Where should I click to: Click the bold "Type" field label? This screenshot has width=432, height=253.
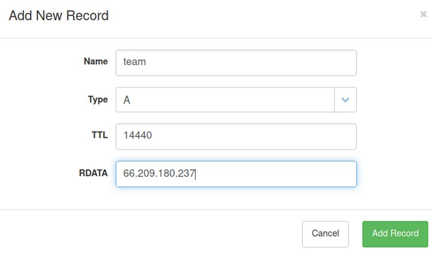97,99
